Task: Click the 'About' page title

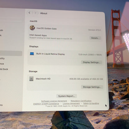Action: (44, 13)
